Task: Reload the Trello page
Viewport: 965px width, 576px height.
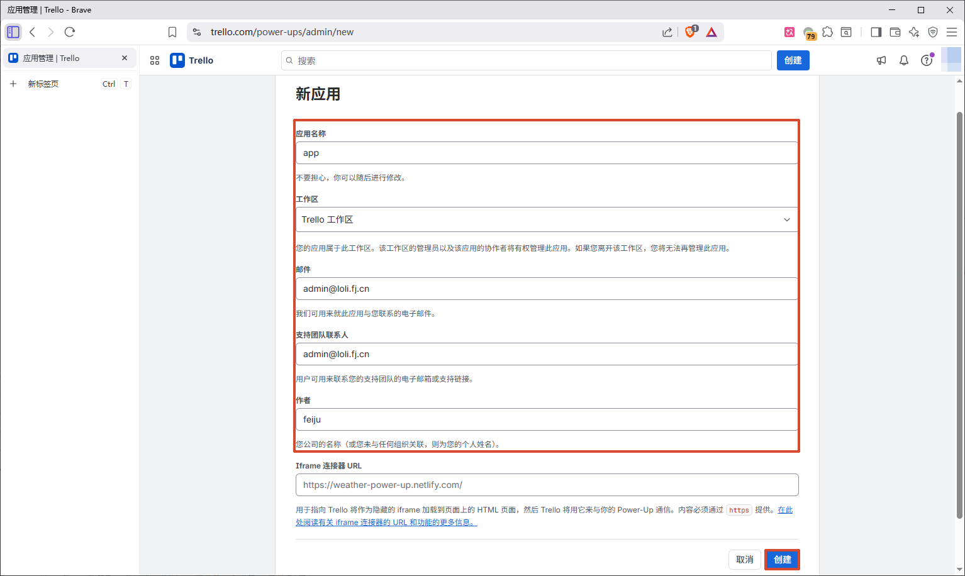Action: (70, 32)
